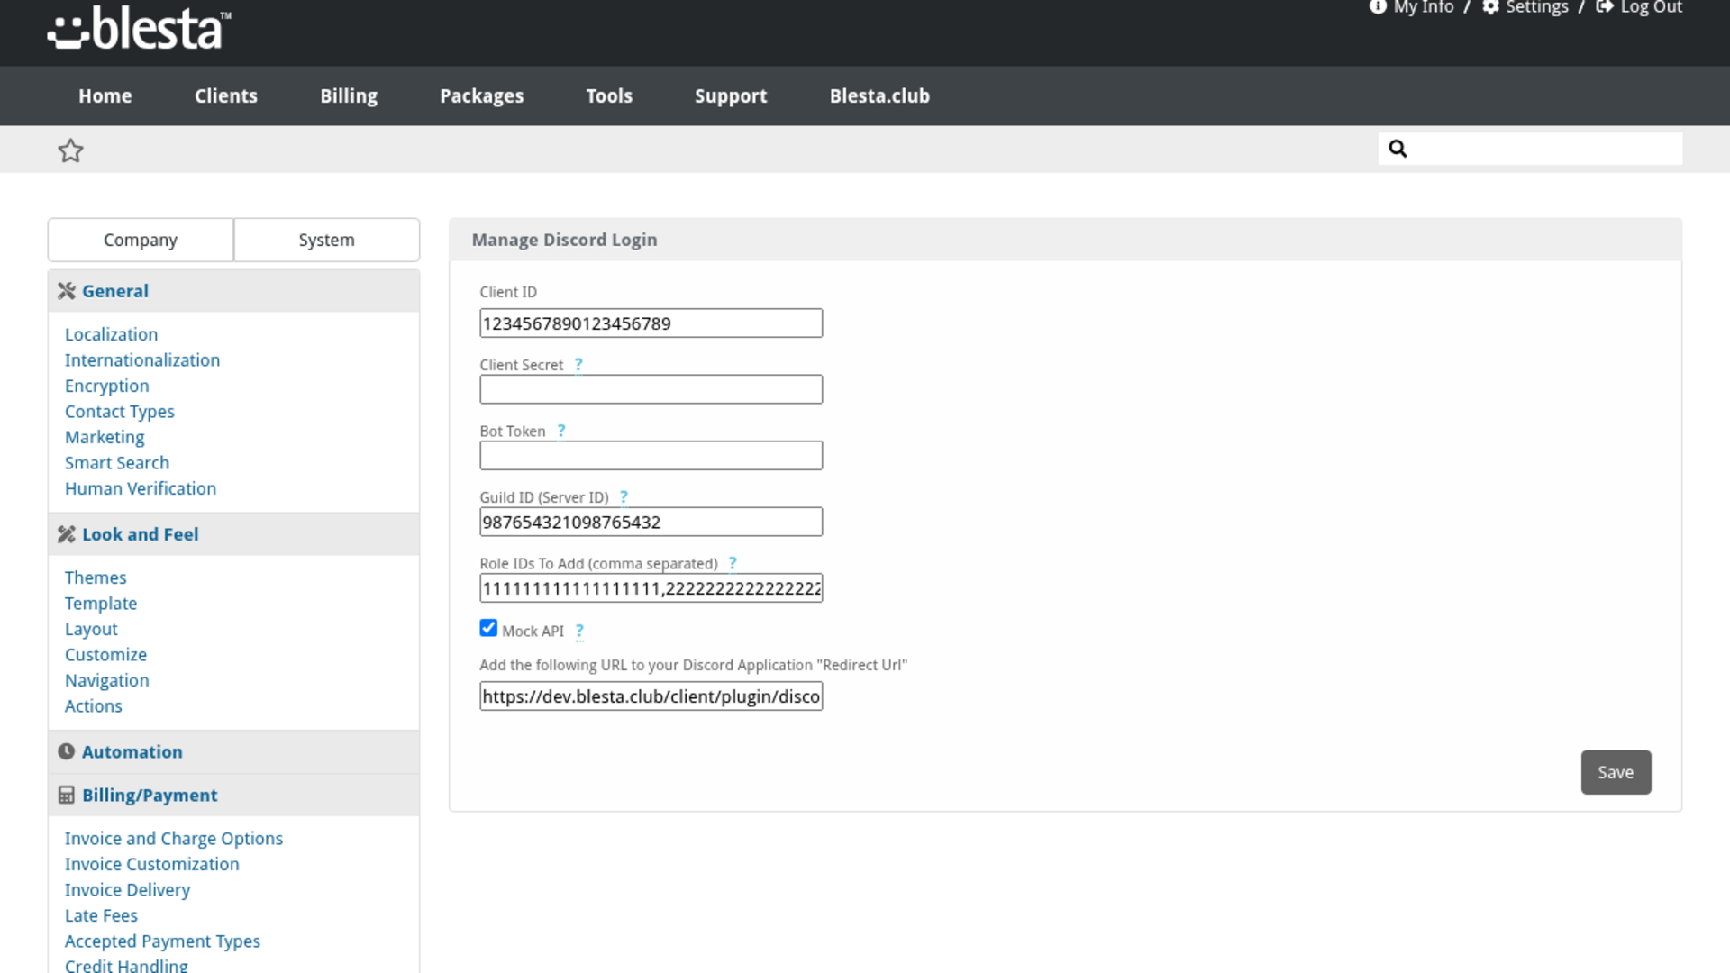This screenshot has height=973, width=1730.
Task: Open Layout settings
Action: [x=91, y=629]
